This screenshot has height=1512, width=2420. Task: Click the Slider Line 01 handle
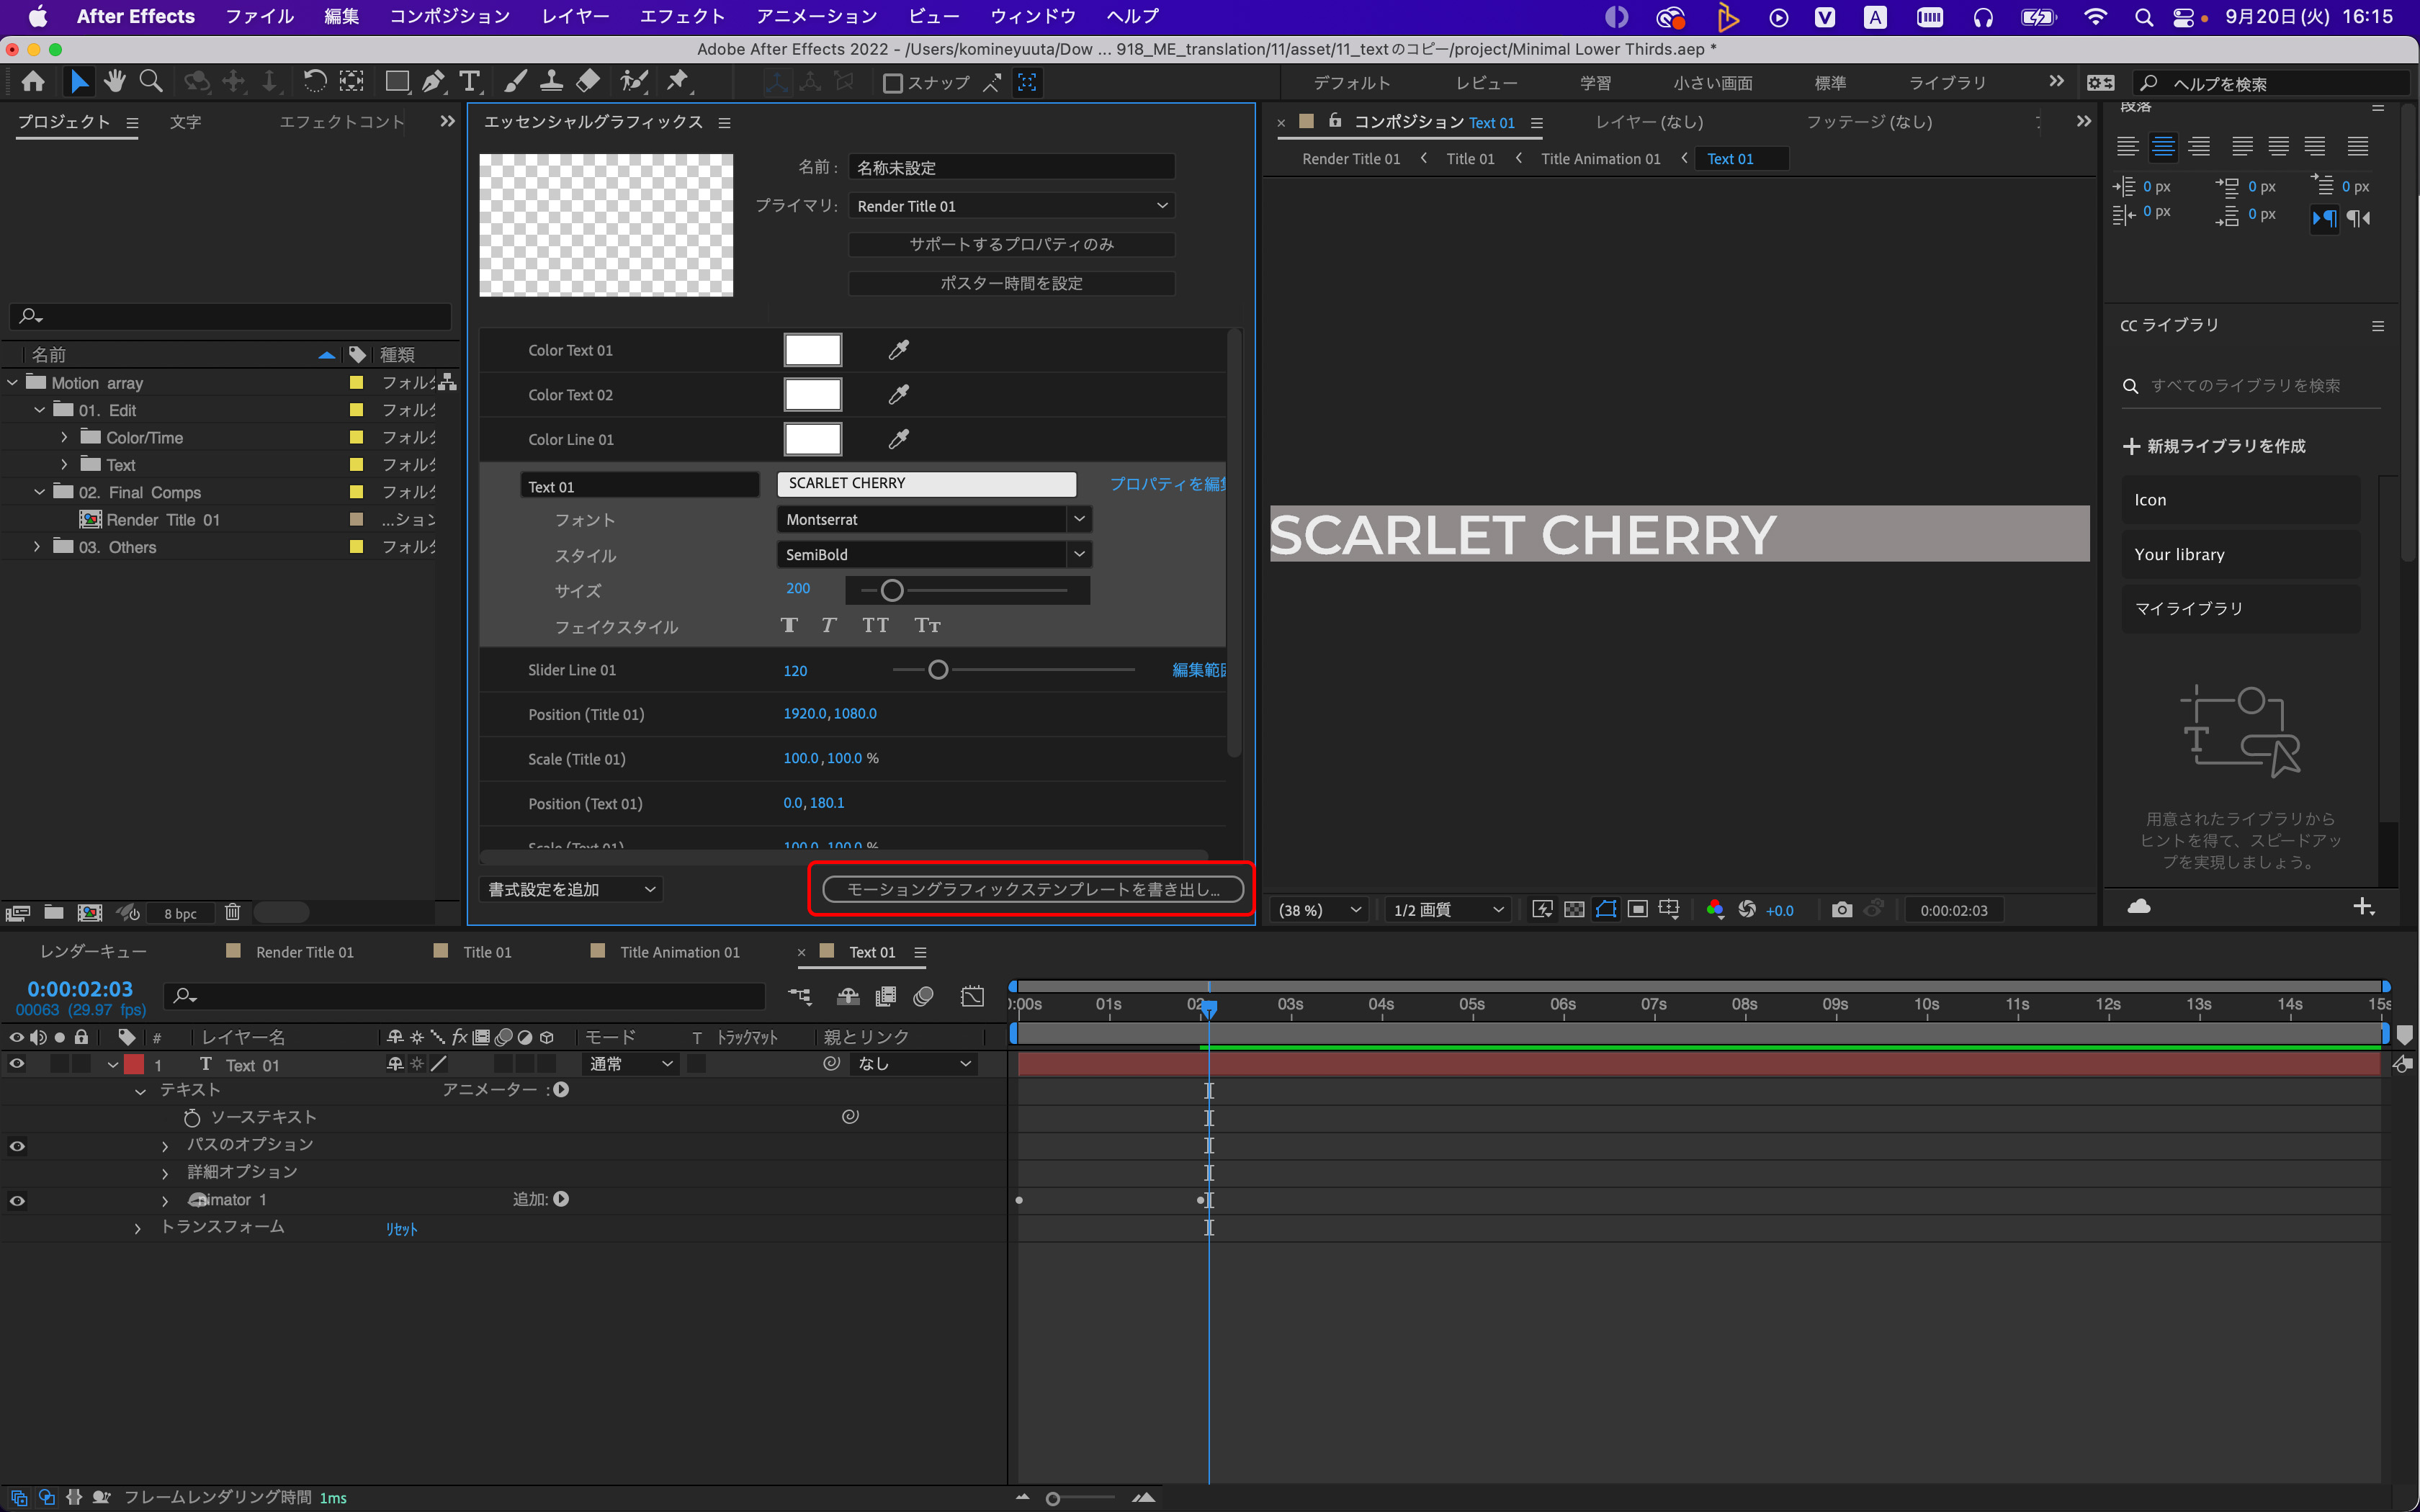937,669
